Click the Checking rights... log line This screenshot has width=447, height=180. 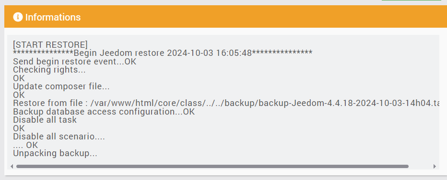coord(49,70)
